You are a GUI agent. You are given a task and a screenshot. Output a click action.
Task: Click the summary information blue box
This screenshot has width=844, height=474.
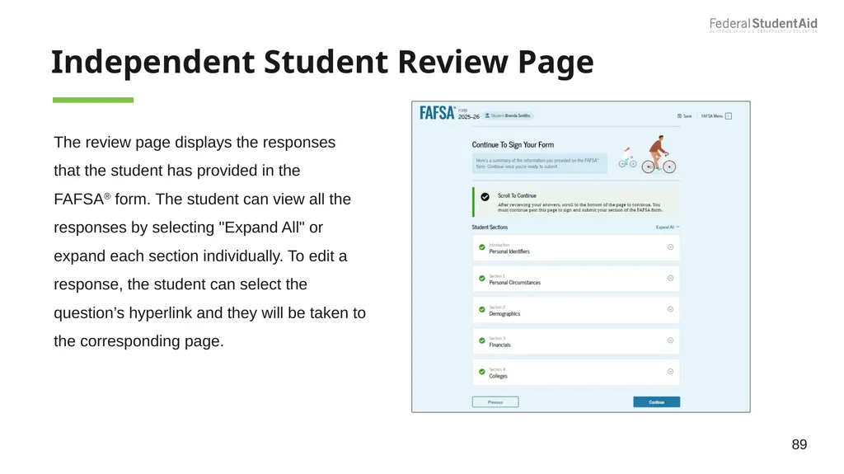point(540,163)
